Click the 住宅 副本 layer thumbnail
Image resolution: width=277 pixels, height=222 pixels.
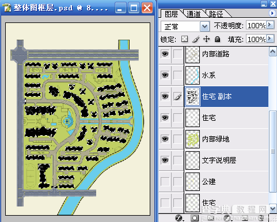pyautogui.click(x=192, y=97)
